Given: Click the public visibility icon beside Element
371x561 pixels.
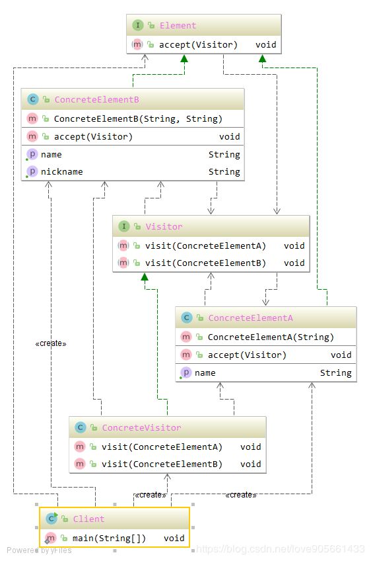Looking at the screenshot, I should pyautogui.click(x=151, y=25).
